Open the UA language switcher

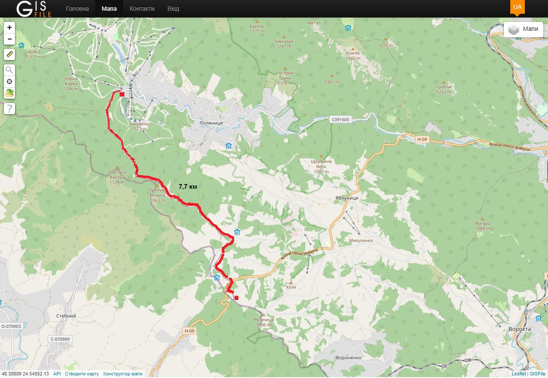[518, 7]
